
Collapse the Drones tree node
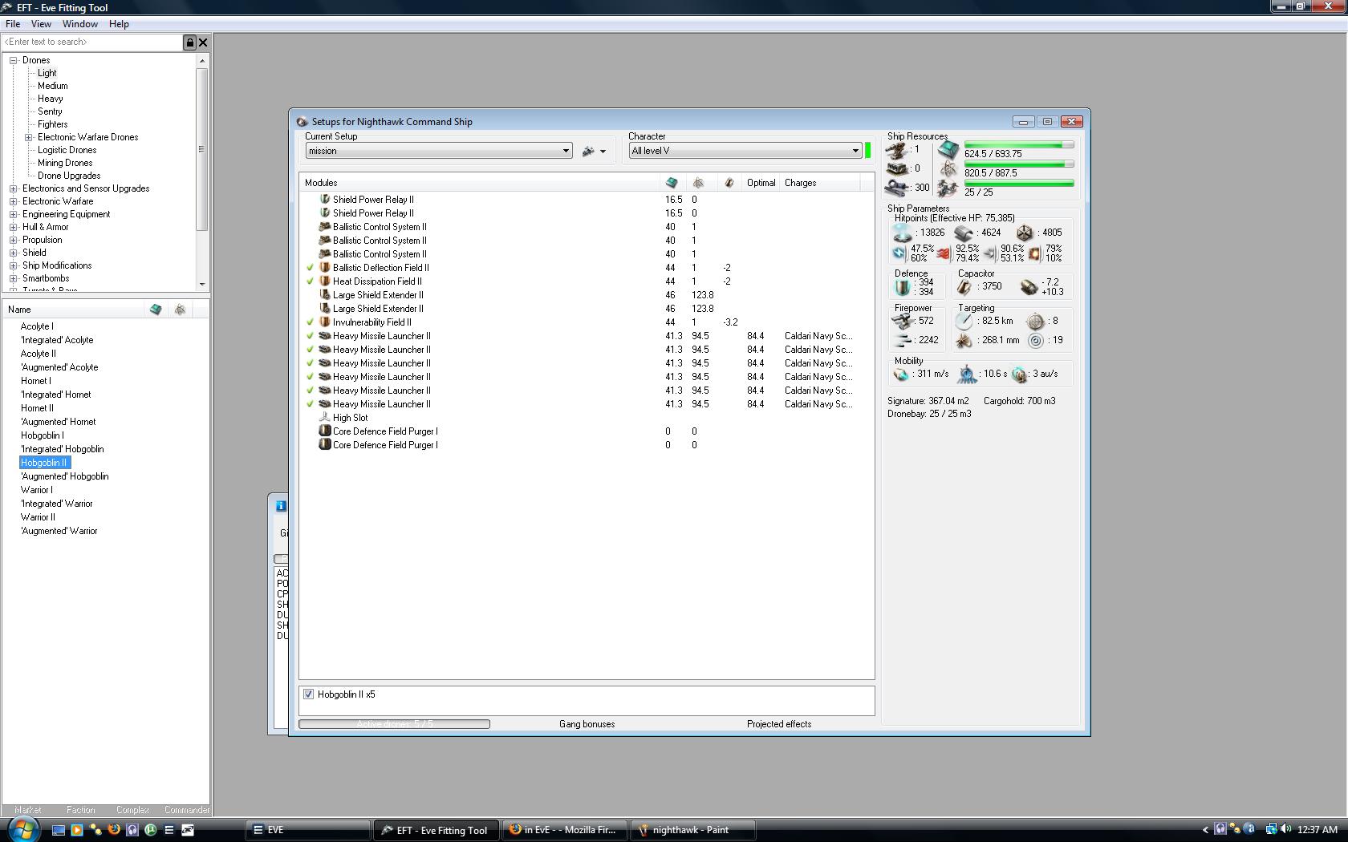pos(14,60)
